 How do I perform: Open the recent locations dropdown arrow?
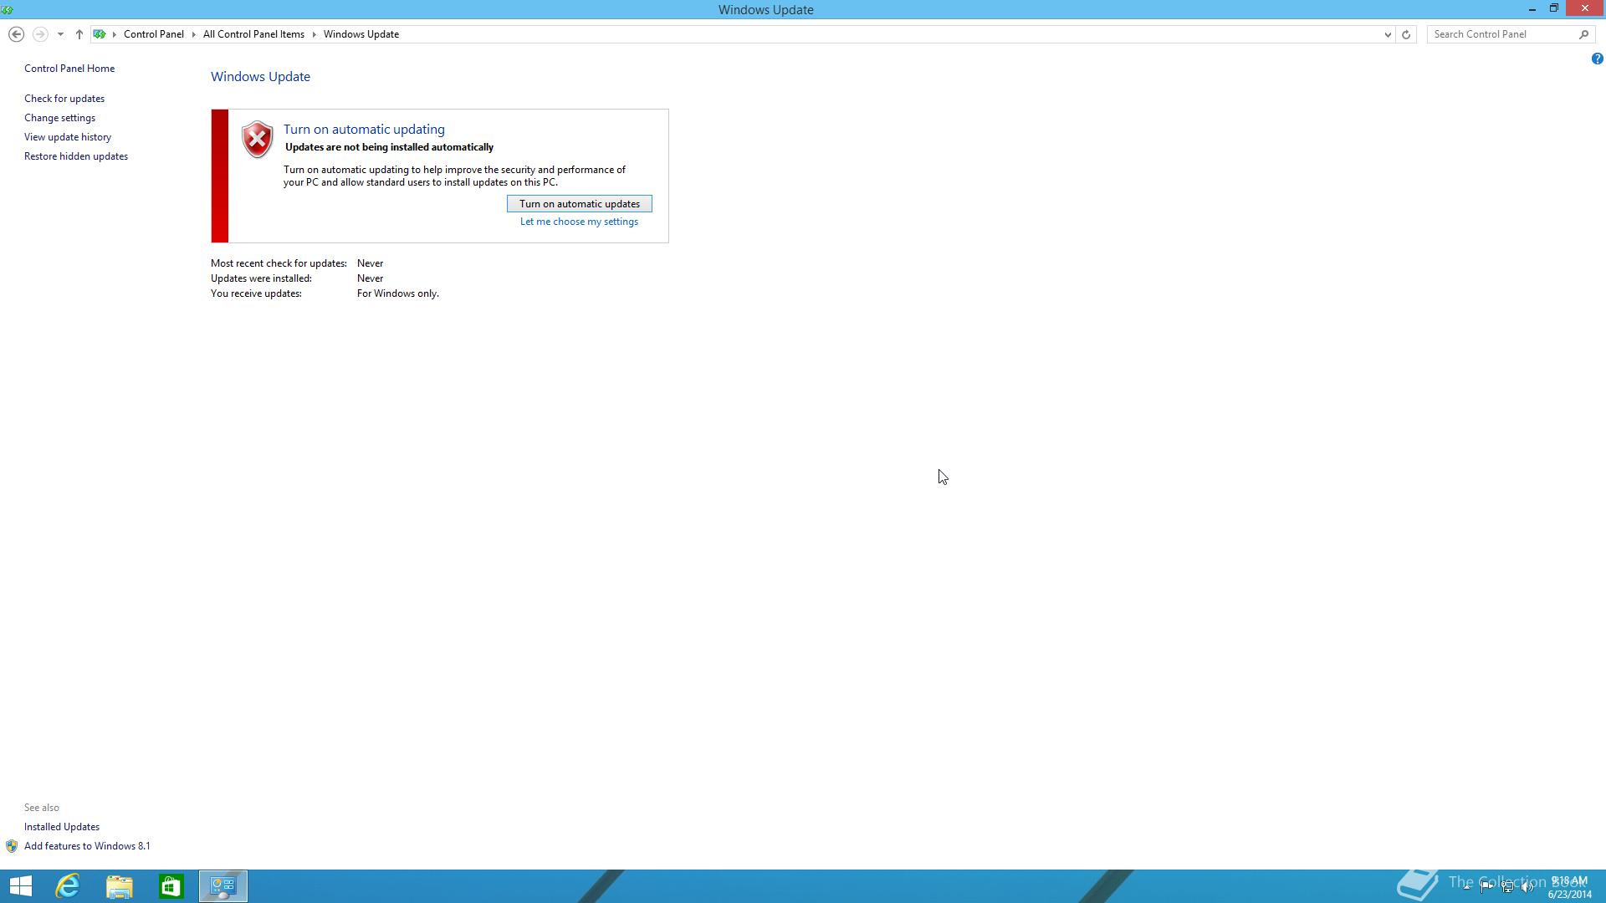click(60, 34)
